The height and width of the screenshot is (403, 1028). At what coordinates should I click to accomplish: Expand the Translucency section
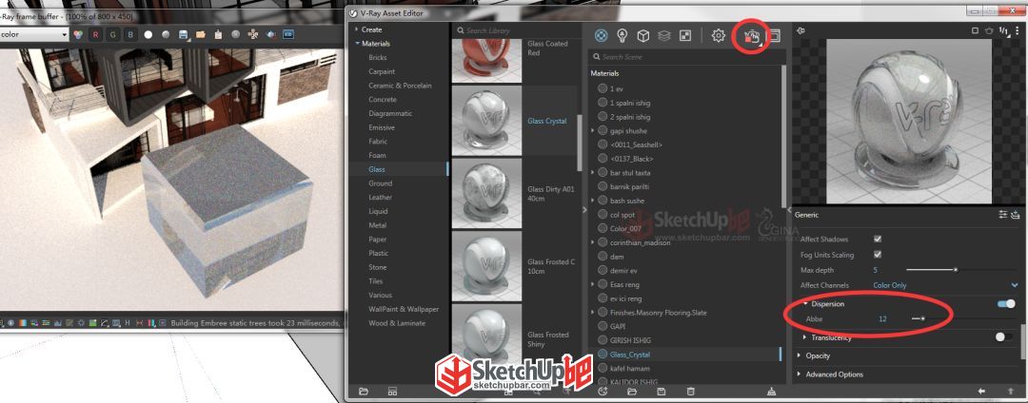pos(805,337)
